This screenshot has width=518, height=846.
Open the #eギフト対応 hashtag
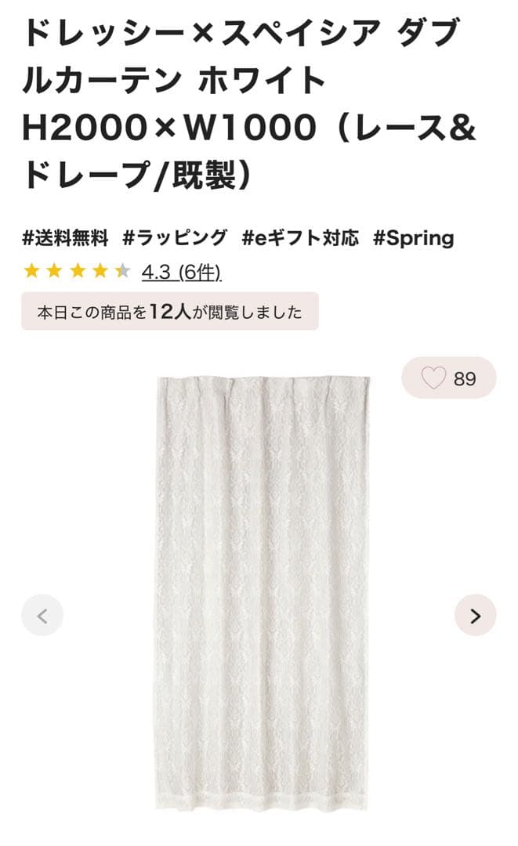tap(301, 238)
